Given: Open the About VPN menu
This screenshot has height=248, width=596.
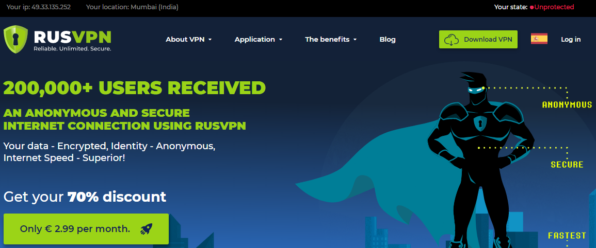Looking at the screenshot, I should pos(188,40).
